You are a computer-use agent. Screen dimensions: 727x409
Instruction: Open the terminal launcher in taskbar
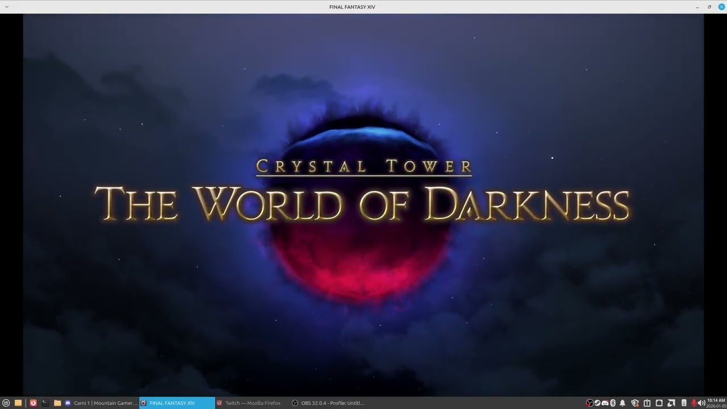tap(45, 403)
